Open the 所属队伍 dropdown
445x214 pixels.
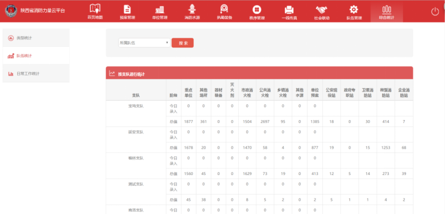pos(144,43)
